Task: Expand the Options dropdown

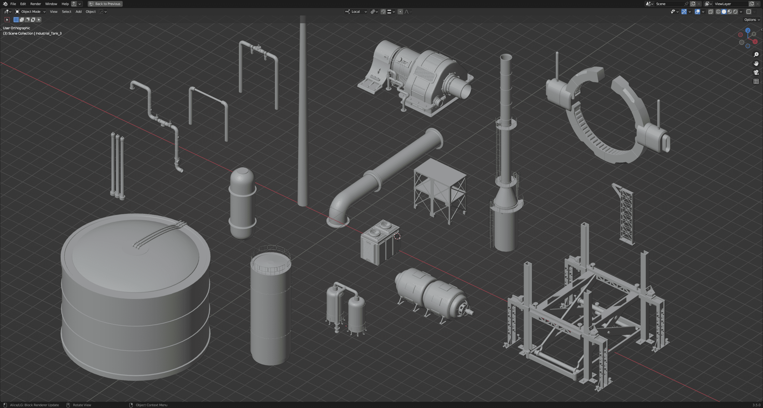Action: tap(752, 20)
